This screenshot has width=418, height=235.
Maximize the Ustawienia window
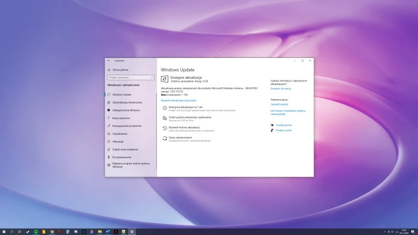[303, 61]
